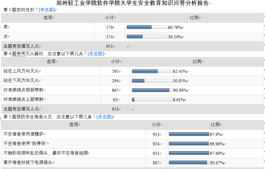The image size is (265, 169).
Task: Click the count cell showing 933
Action: click(x=156, y=135)
